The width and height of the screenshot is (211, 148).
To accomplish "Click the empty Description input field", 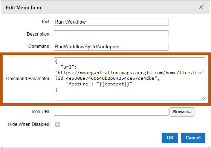I will point(111,34).
